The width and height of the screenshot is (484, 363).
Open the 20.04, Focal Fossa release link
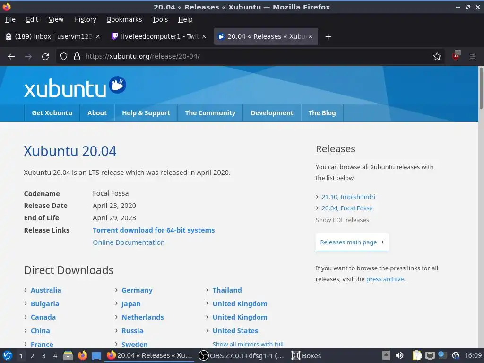(x=347, y=208)
